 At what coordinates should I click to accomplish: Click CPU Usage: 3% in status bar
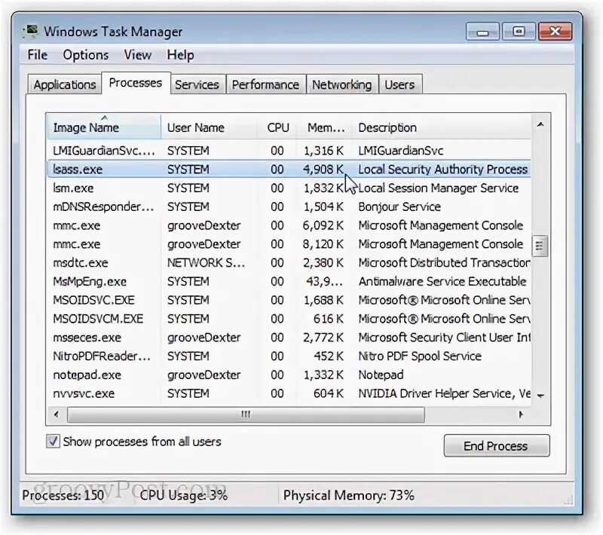pyautogui.click(x=183, y=495)
